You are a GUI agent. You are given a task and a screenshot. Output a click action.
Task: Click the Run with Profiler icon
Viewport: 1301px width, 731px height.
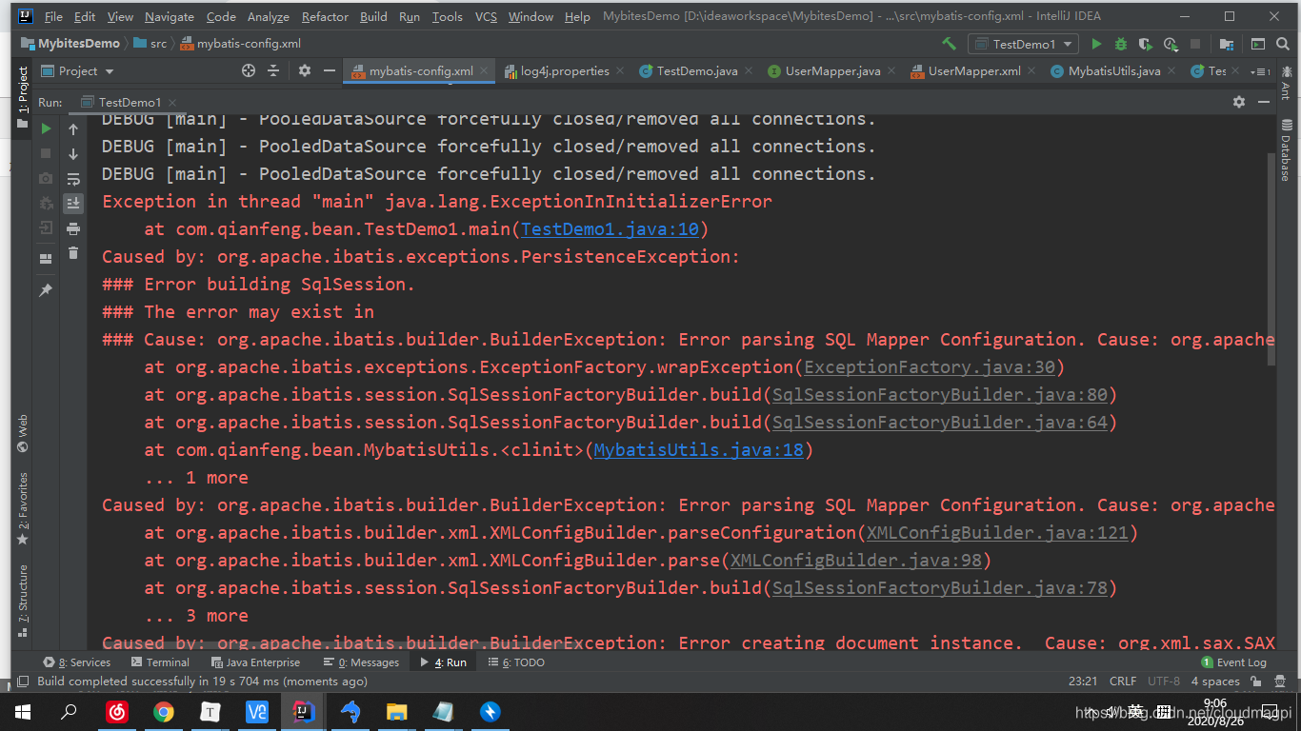(1170, 44)
